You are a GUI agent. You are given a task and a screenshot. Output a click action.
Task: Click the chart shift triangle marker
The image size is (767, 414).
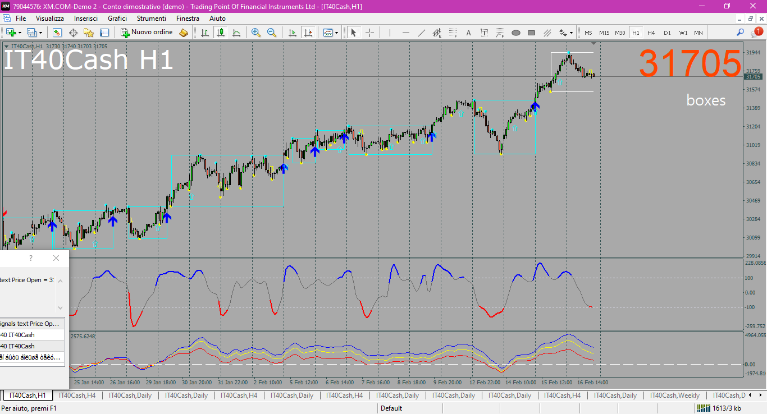point(594,43)
